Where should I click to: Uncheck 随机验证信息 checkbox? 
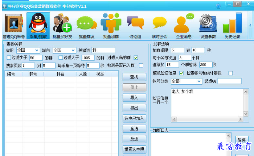click(x=182, y=73)
